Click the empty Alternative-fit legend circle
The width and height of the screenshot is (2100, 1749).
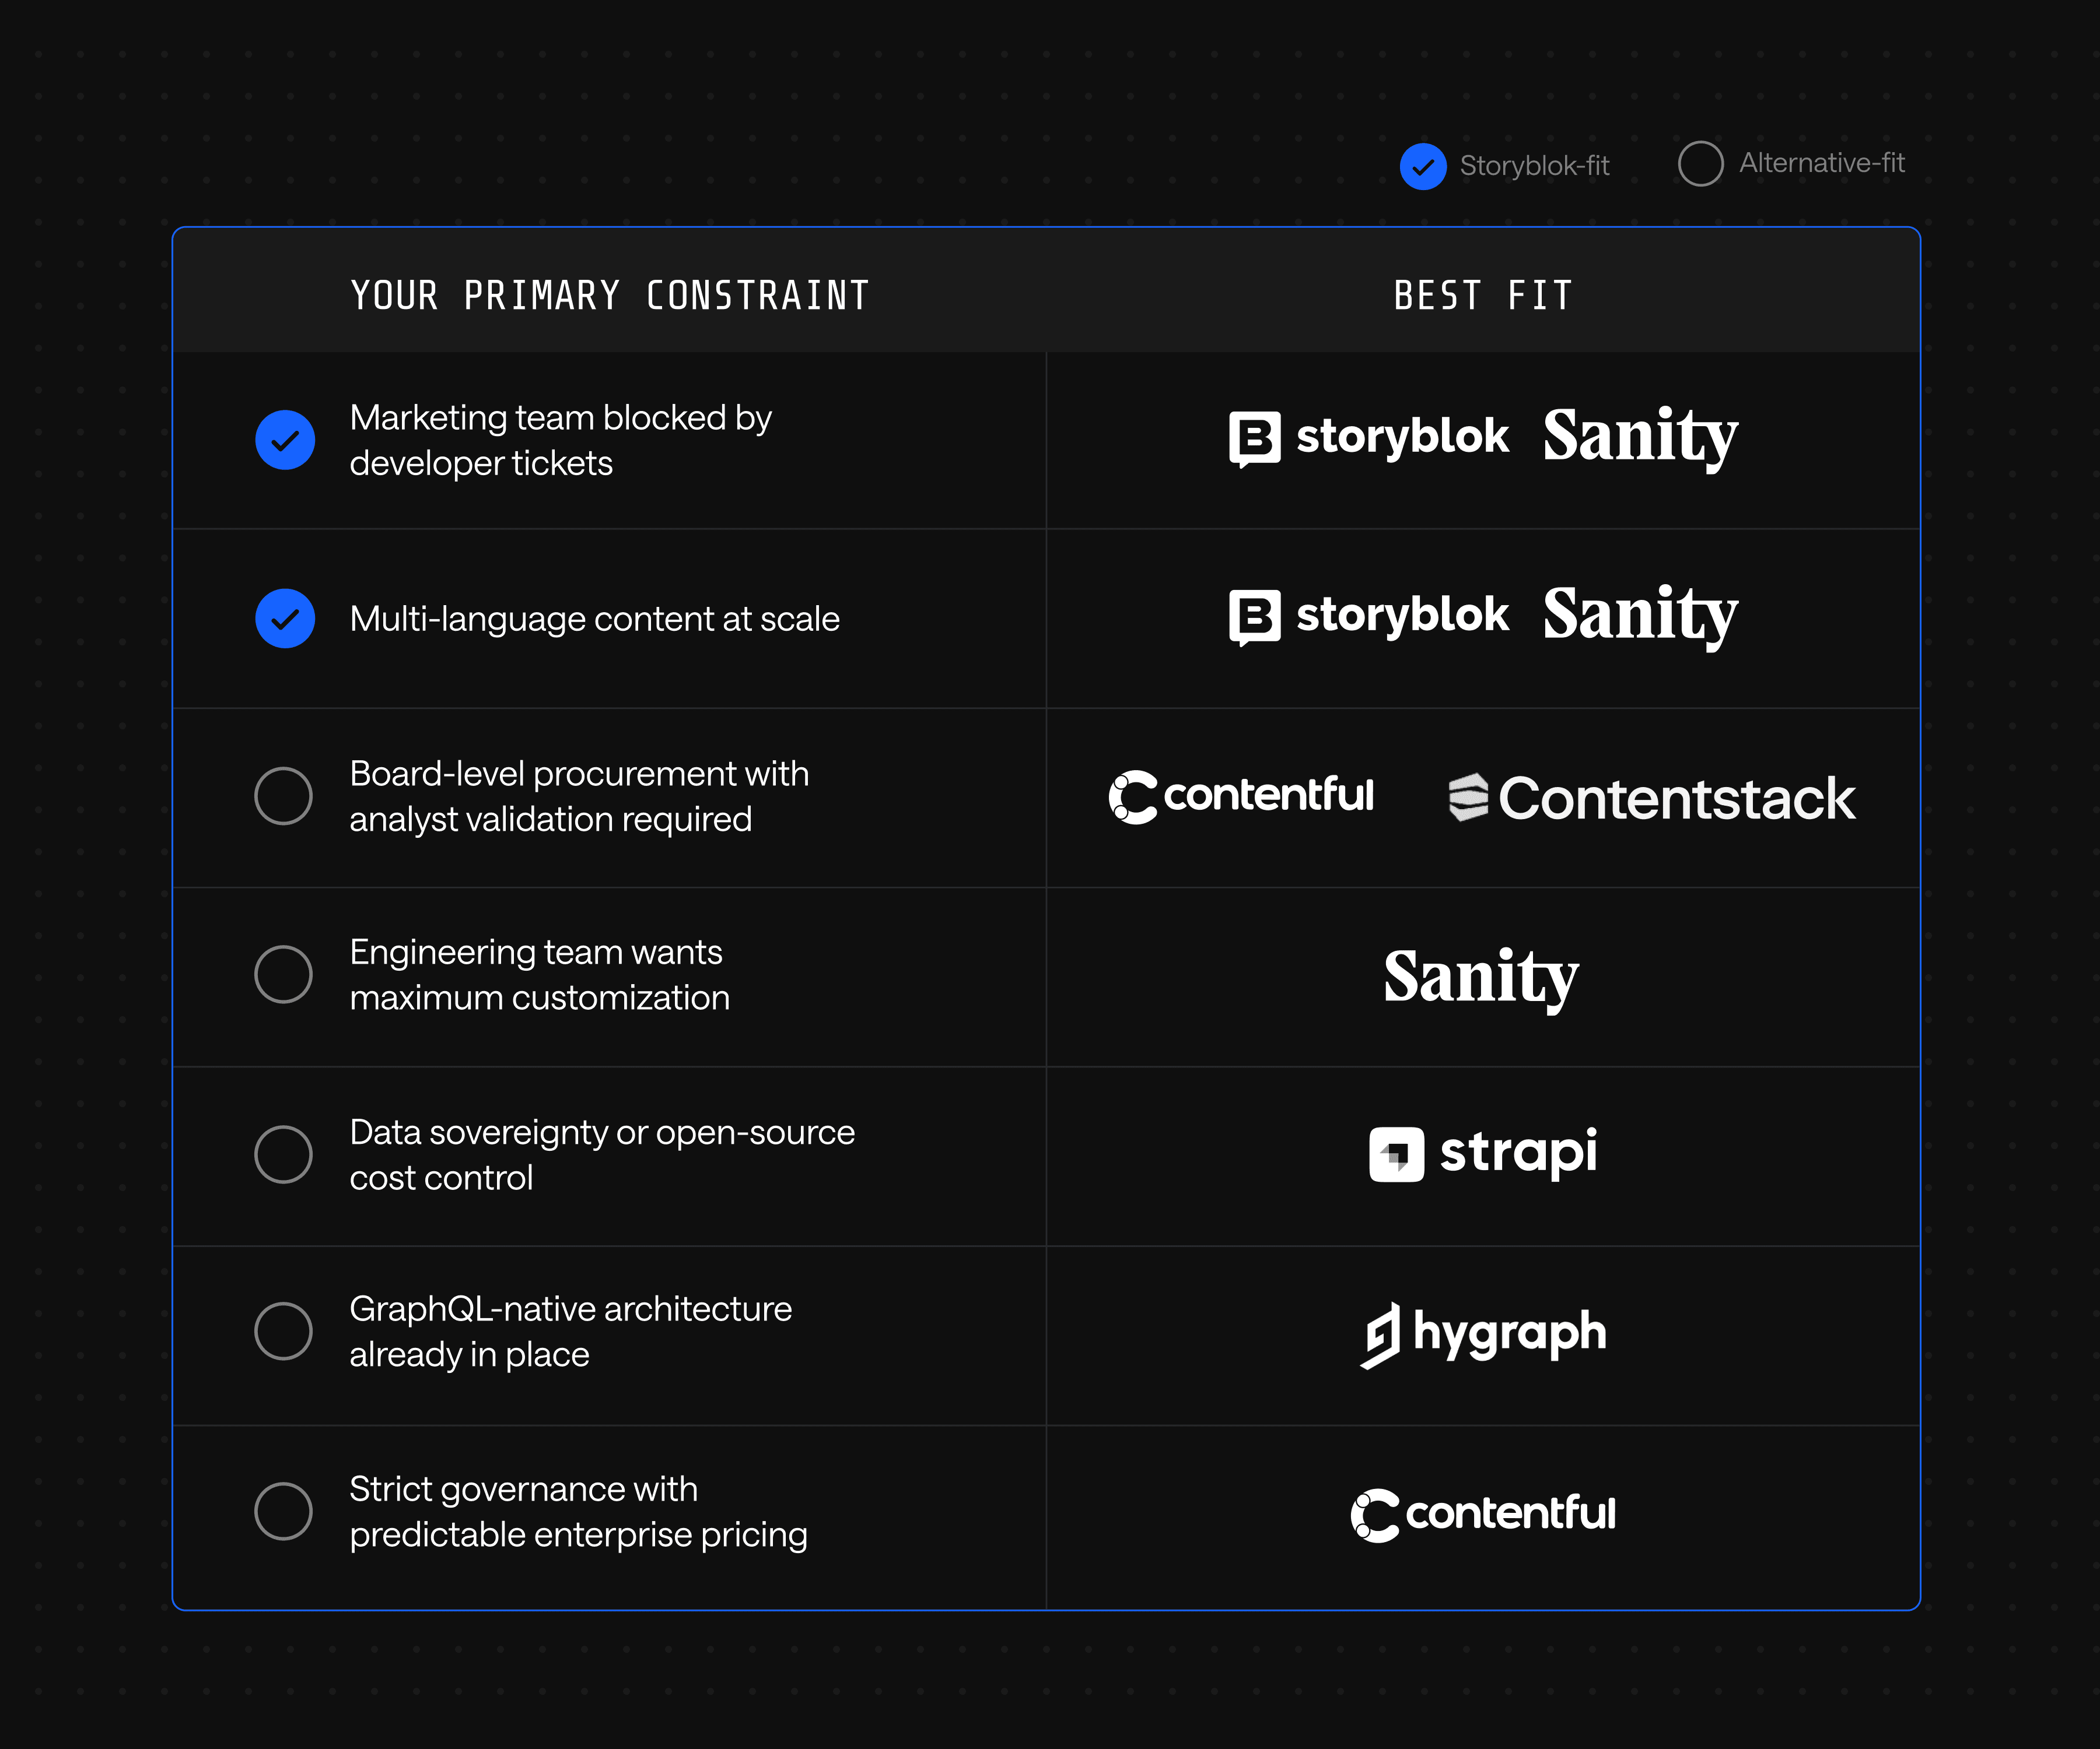1700,163
